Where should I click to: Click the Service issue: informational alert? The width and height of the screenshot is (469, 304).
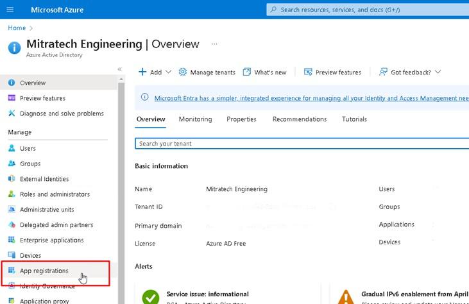pos(208,294)
